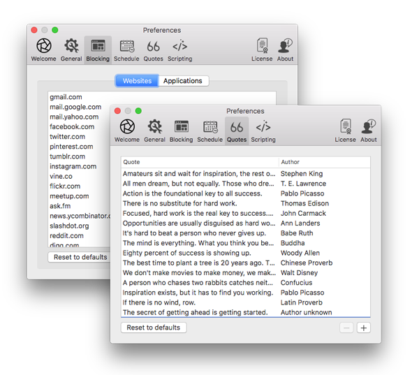
Task: Sort by Quote column header
Action: tap(199, 162)
